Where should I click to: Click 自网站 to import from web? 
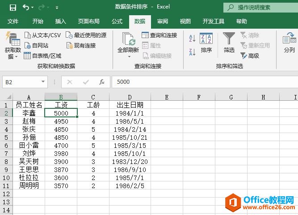tap(36, 46)
